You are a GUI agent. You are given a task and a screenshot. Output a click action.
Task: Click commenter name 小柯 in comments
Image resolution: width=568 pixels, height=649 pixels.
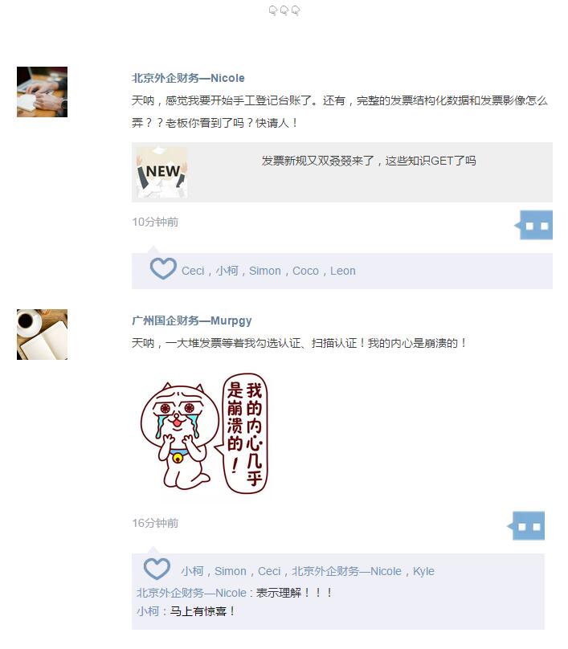[148, 611]
